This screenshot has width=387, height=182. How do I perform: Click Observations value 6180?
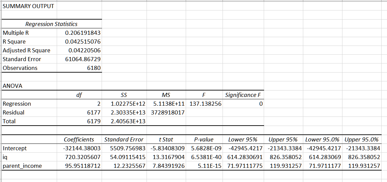pyautogui.click(x=79, y=68)
